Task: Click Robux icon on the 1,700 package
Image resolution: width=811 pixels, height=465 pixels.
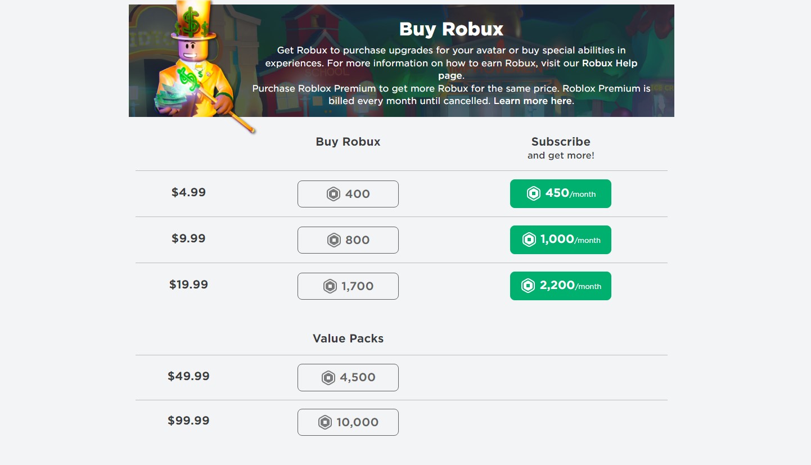Action: (330, 286)
